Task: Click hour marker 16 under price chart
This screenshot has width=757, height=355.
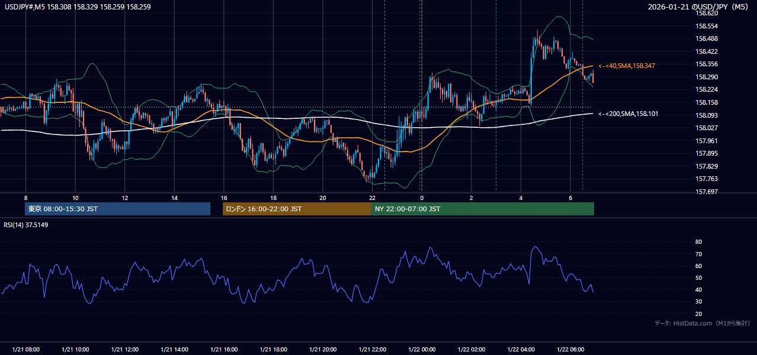Action: coord(223,198)
